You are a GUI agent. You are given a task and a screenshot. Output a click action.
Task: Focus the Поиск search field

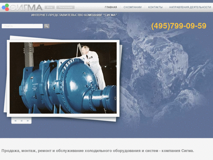tap(22, 26)
